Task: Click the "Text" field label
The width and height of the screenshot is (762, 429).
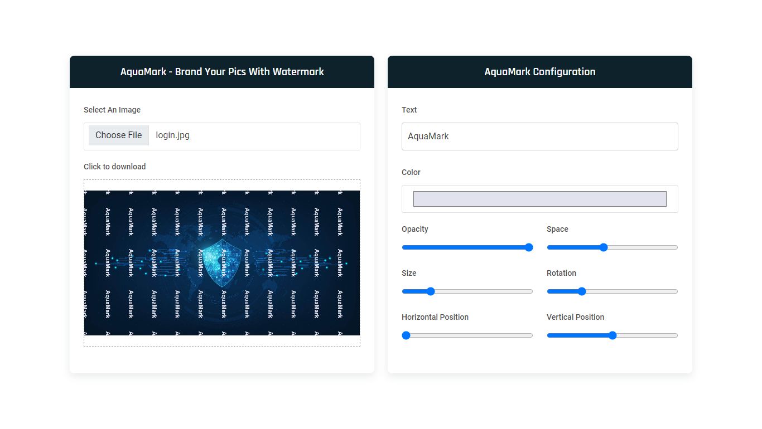Action: point(409,110)
